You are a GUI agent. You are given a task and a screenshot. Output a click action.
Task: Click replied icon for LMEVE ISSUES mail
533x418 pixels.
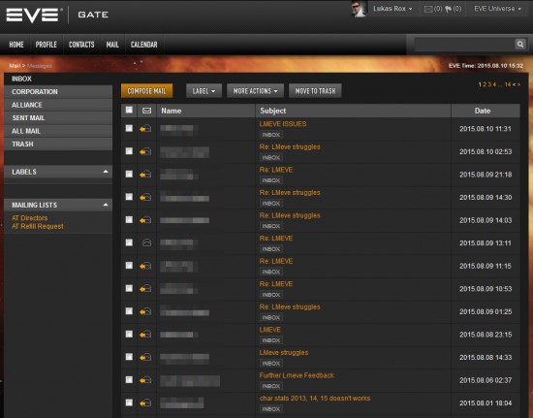145,129
